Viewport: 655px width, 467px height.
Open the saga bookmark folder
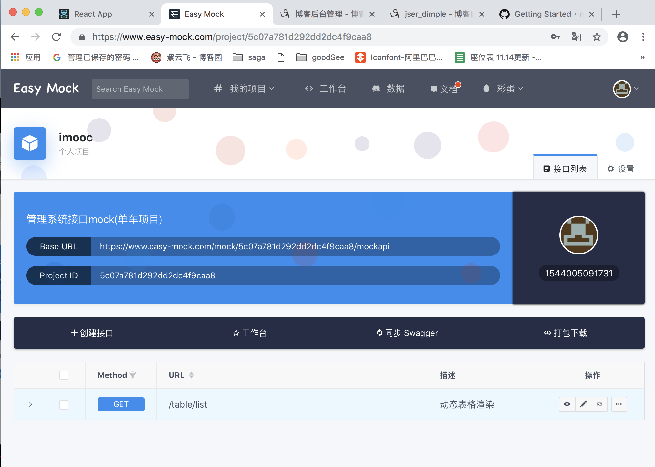tap(249, 57)
